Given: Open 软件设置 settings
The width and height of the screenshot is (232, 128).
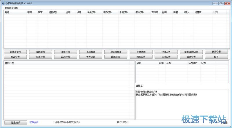Looking at the screenshot, I should [166, 52].
